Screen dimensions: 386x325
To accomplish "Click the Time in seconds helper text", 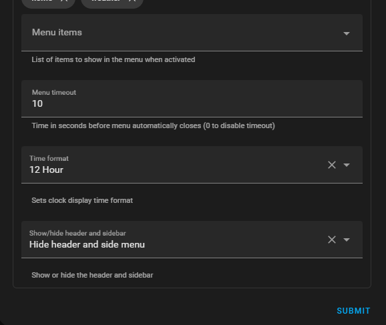I will point(153,125).
